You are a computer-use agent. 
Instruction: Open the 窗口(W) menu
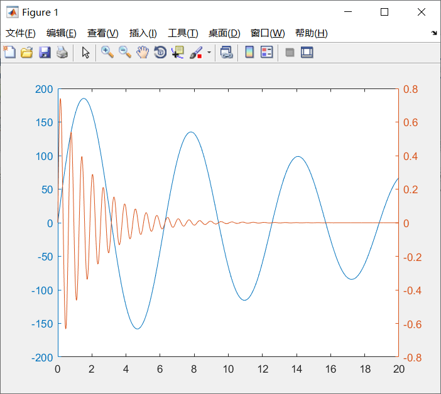coord(268,33)
